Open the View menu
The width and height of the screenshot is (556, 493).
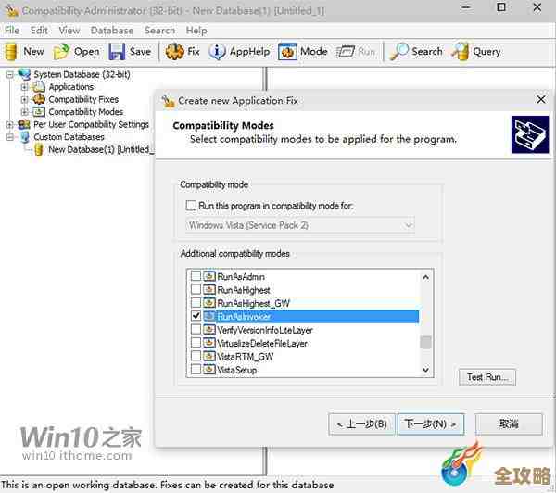coord(69,30)
